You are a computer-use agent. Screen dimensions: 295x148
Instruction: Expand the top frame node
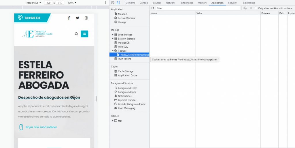click(x=113, y=121)
